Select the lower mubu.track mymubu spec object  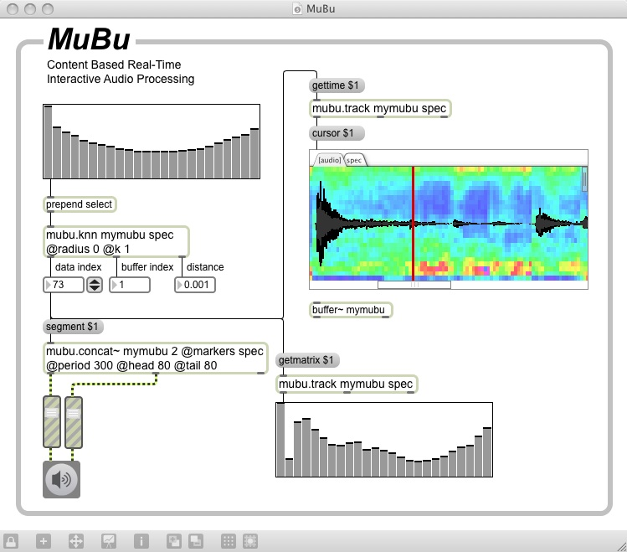click(x=347, y=384)
